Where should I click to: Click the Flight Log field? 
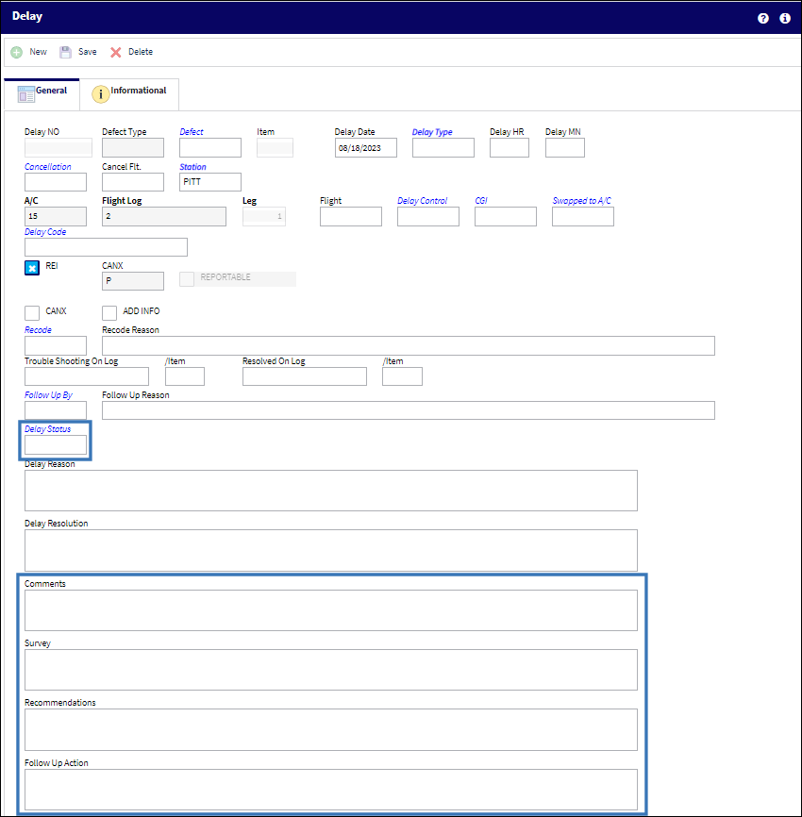(164, 216)
